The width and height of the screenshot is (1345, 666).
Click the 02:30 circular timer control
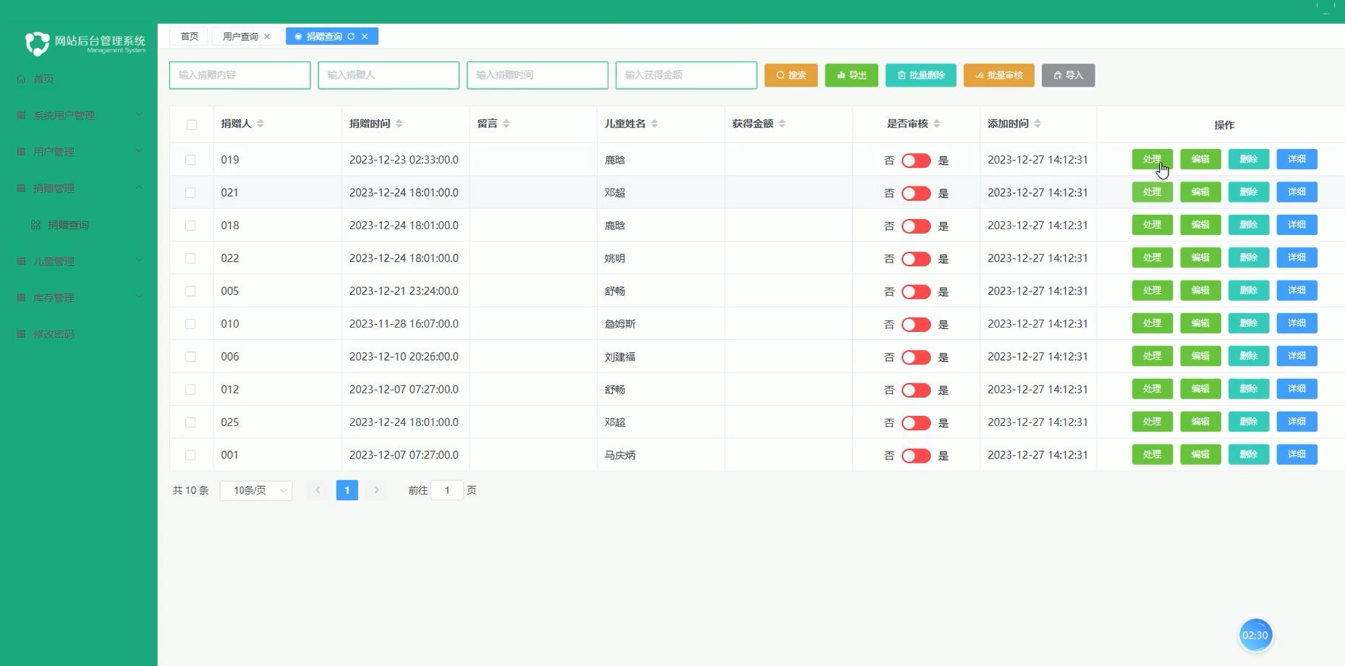(x=1255, y=634)
